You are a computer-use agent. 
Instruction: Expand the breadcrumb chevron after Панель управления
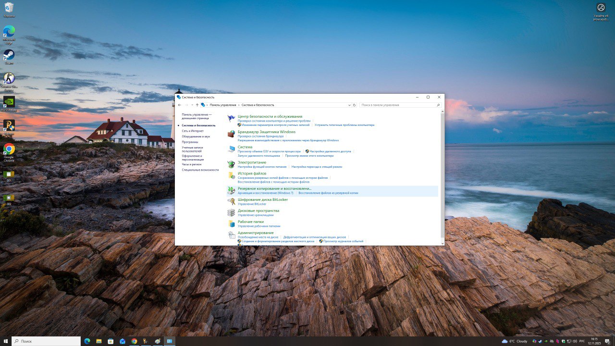(x=239, y=105)
